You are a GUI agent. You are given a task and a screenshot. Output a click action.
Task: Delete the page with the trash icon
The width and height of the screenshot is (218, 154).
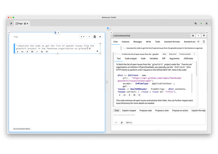tap(95, 37)
